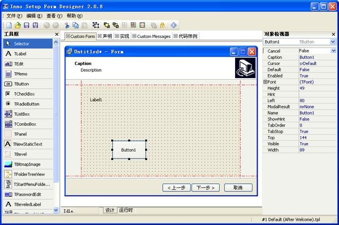Click the blue diamond toolbar icon
Viewport: 339px width, 225px height.
point(173,25)
